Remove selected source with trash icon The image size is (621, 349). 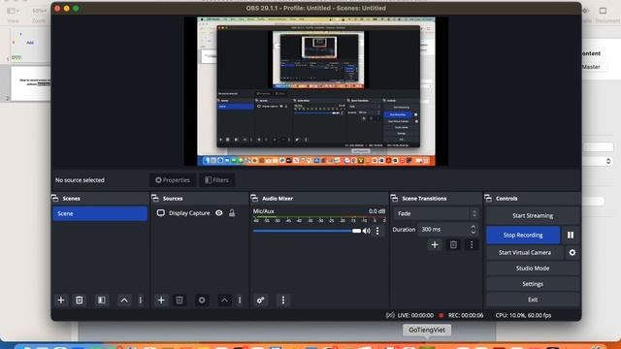click(x=180, y=301)
